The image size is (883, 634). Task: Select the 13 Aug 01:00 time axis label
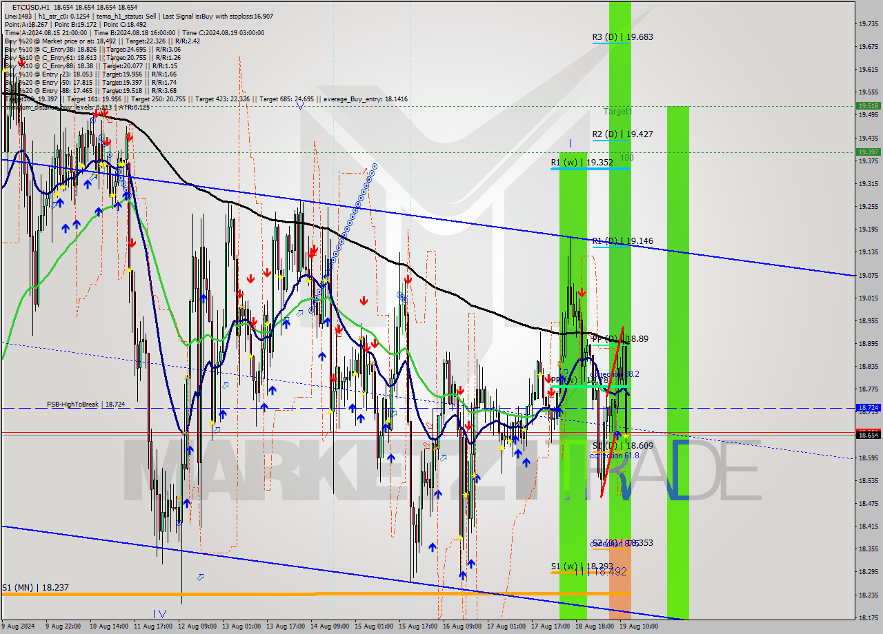point(241,626)
